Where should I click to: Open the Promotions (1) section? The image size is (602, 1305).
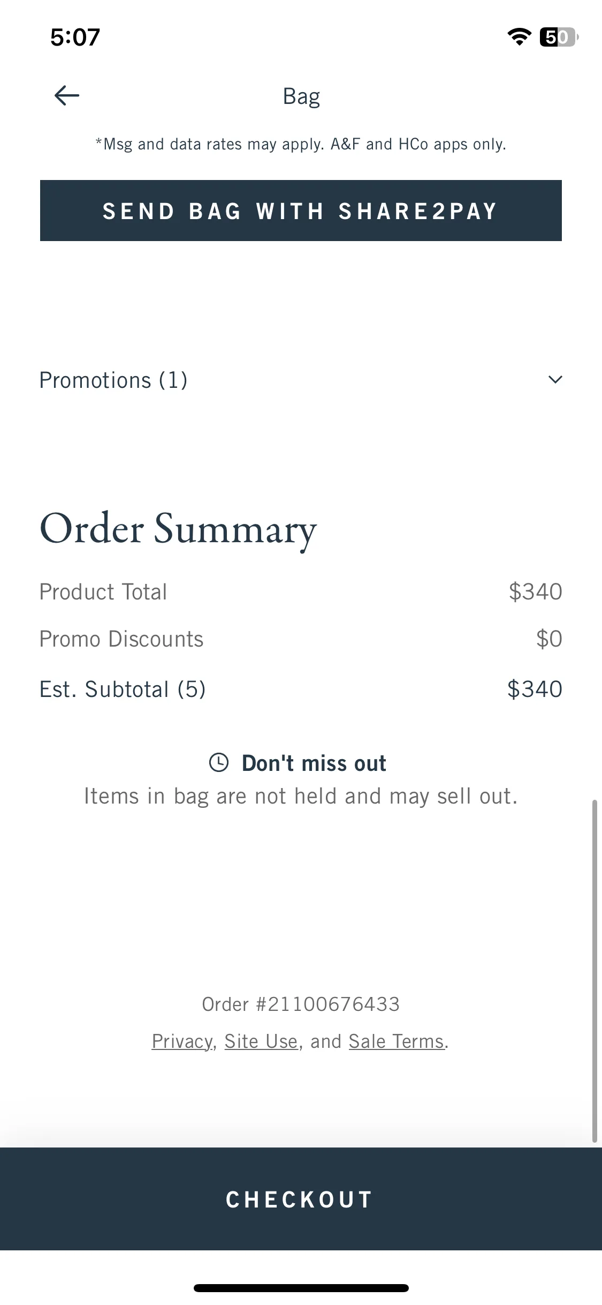301,380
